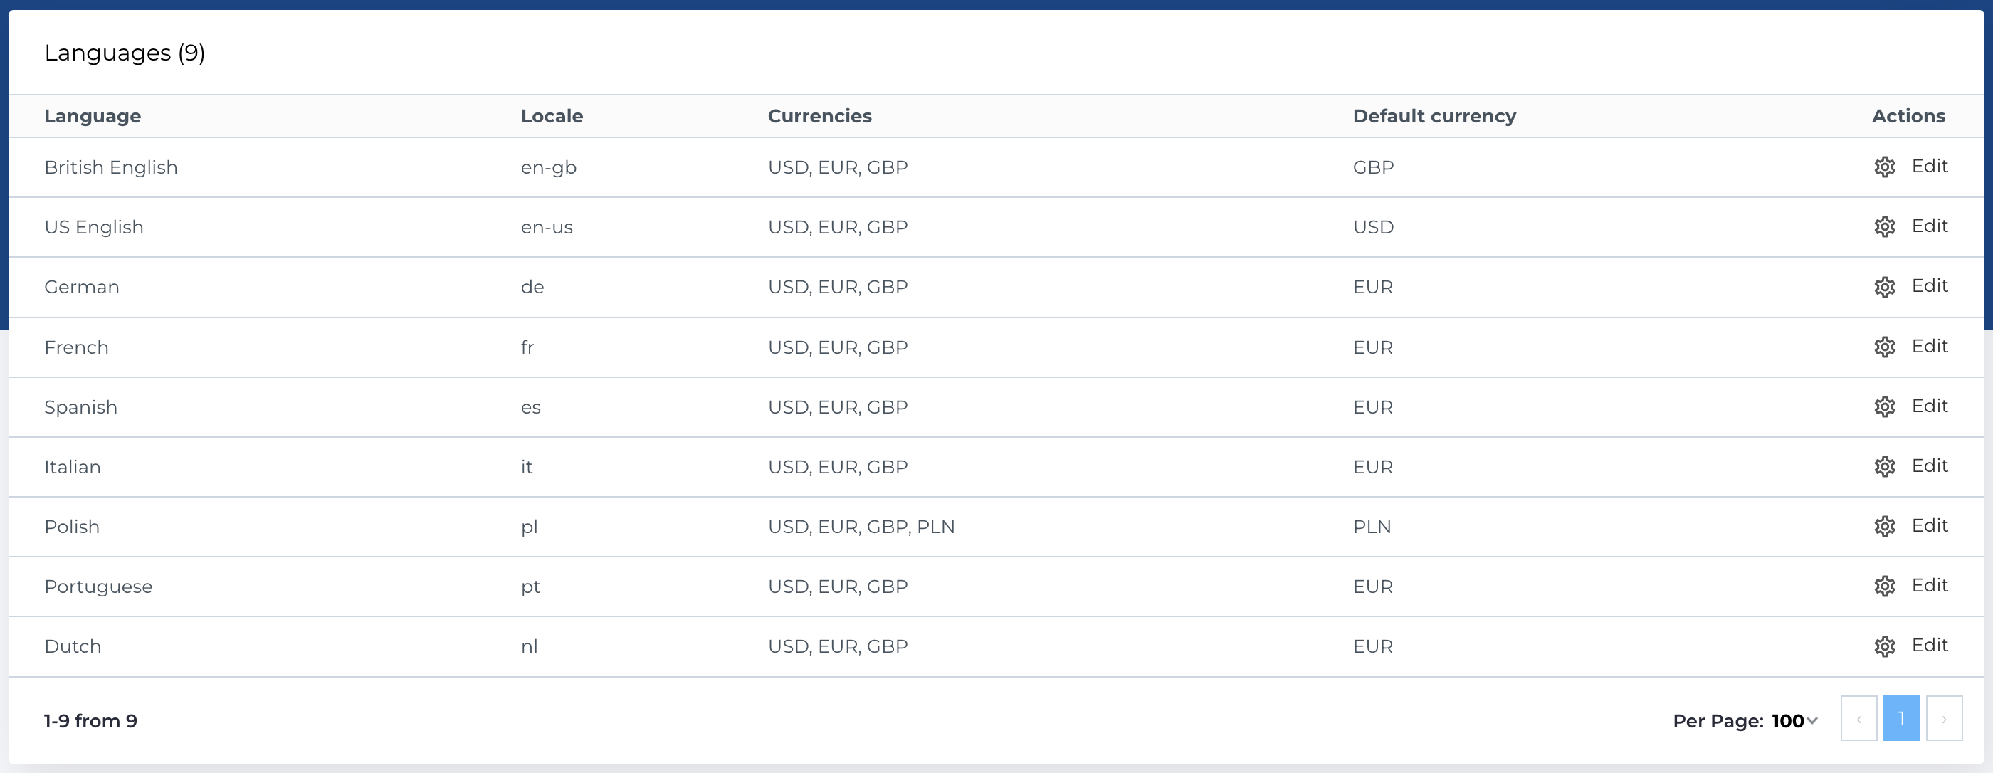Screen dimensions: 1993x773
Task: Click the Default currency column header
Action: pos(1434,116)
